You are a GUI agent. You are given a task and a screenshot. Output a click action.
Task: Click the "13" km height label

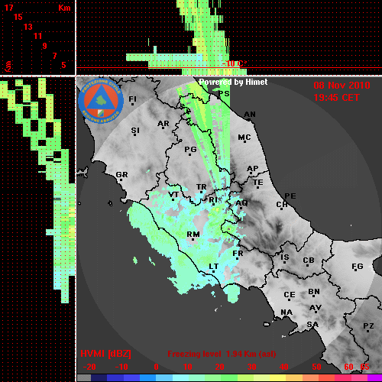coord(28,27)
